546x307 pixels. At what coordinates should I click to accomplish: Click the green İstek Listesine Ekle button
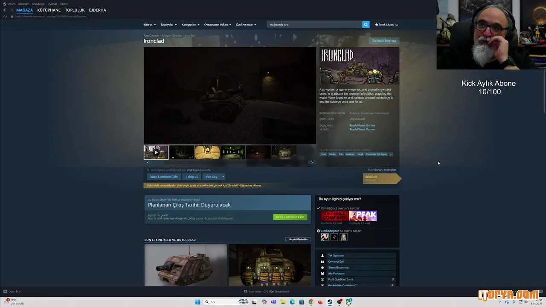click(x=290, y=217)
